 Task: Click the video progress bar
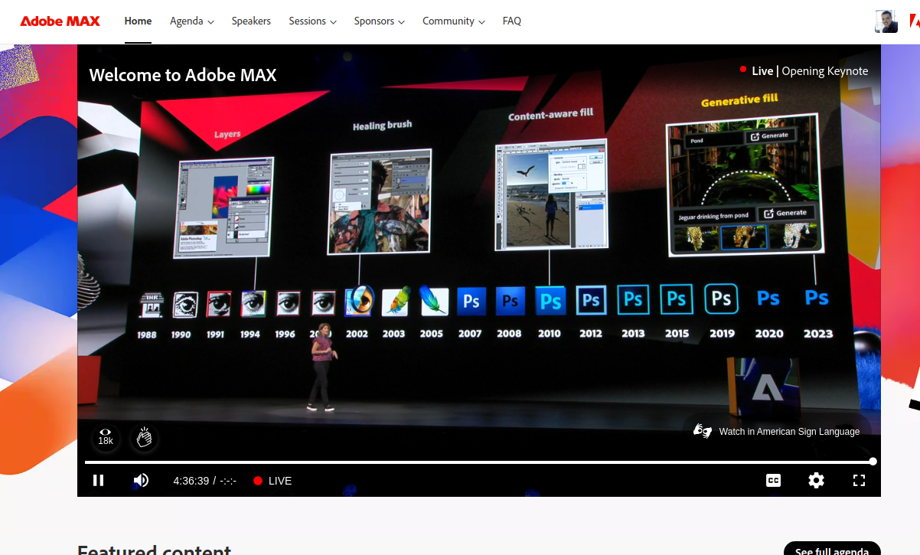coord(479,462)
